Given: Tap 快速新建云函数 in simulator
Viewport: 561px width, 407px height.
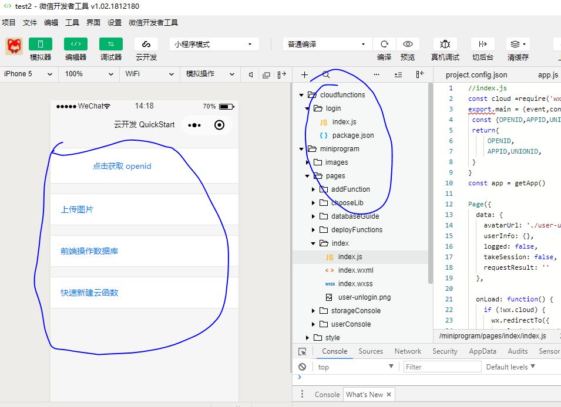Looking at the screenshot, I should [x=89, y=293].
